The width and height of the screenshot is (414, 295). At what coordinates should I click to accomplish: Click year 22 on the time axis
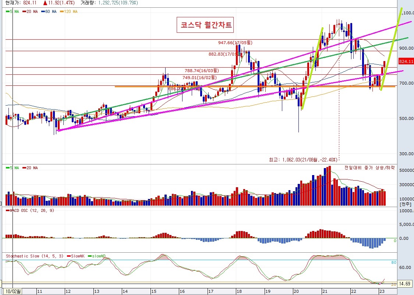(353, 292)
